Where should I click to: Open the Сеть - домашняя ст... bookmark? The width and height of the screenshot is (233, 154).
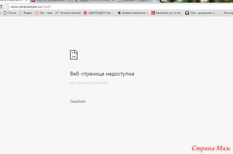[201, 13]
